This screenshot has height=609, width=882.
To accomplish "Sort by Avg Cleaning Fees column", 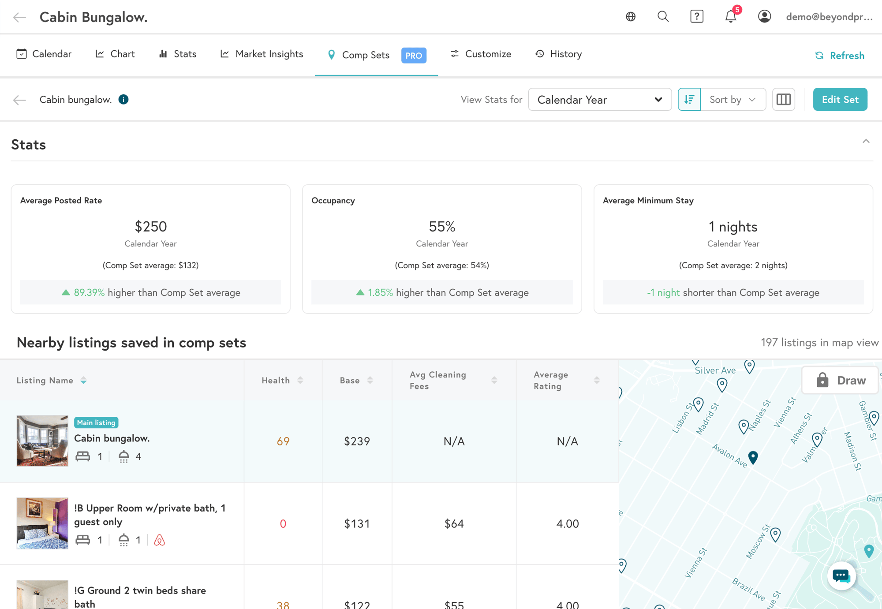I will point(494,381).
